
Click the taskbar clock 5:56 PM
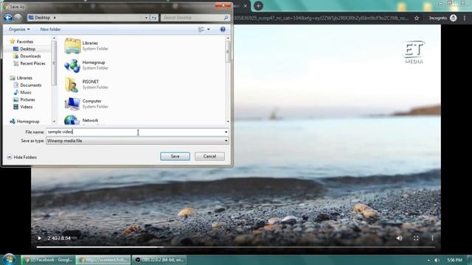click(x=454, y=260)
